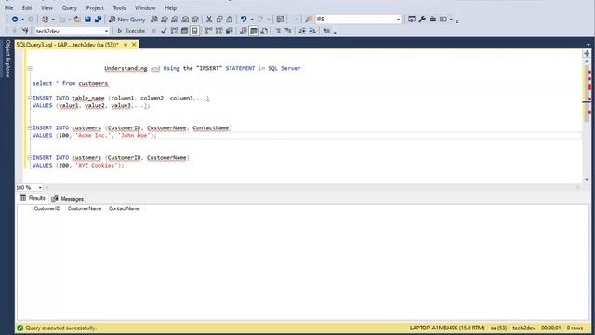Open the Undo history dropdown arrow

coord(252,19)
